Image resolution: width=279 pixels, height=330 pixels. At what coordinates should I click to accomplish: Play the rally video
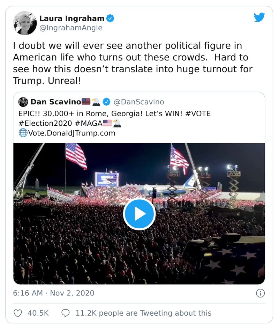[139, 214]
